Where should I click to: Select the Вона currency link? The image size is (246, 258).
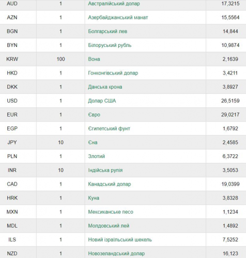[94, 59]
